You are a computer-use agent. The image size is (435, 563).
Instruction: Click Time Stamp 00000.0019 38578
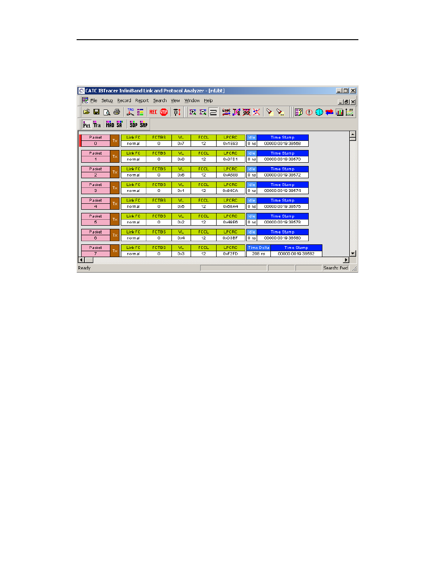pos(282,222)
